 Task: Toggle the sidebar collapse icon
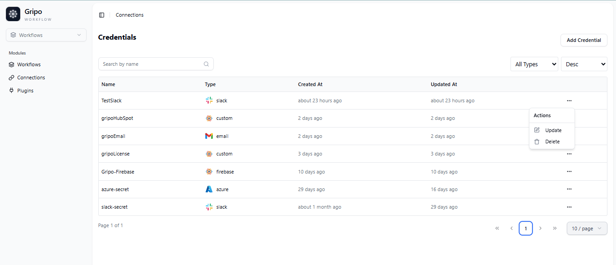click(101, 15)
